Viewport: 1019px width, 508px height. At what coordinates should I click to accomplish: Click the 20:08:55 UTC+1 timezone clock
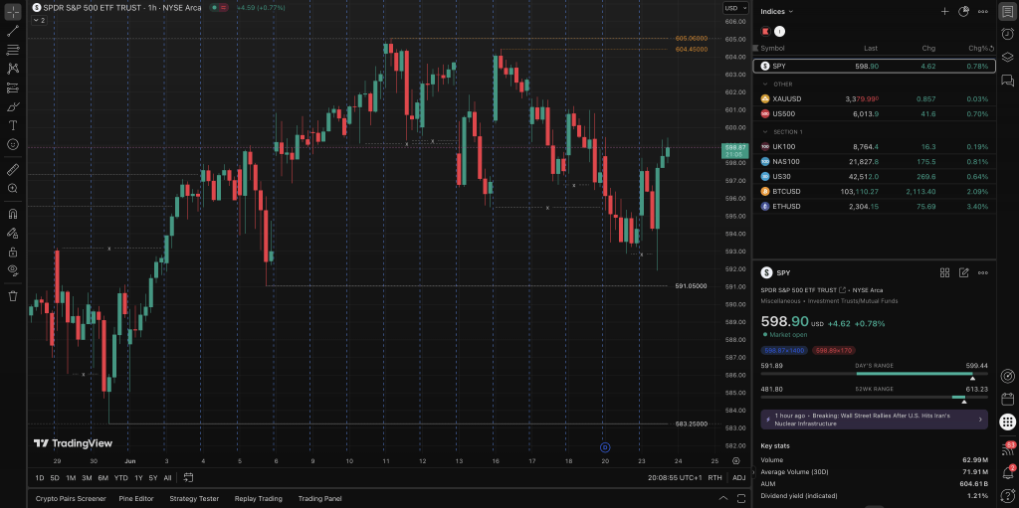pyautogui.click(x=675, y=477)
